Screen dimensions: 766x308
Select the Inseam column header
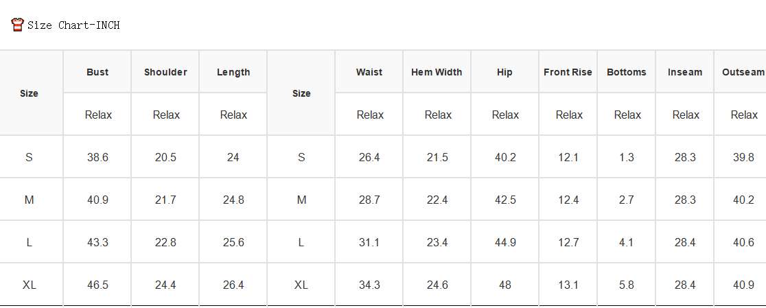coord(685,72)
